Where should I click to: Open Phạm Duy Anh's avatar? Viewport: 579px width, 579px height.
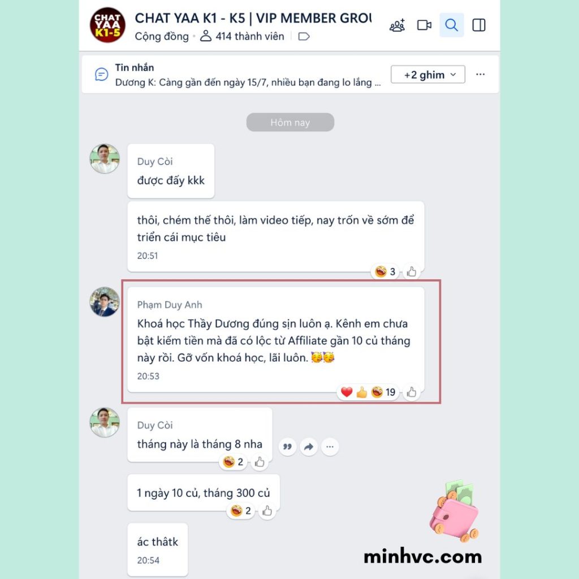pyautogui.click(x=105, y=302)
